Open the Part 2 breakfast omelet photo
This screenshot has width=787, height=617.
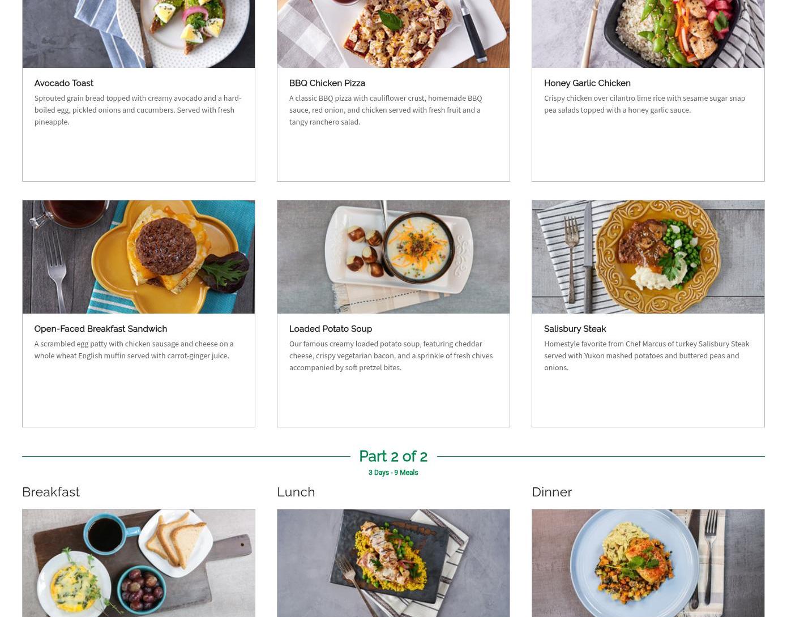[x=139, y=563]
